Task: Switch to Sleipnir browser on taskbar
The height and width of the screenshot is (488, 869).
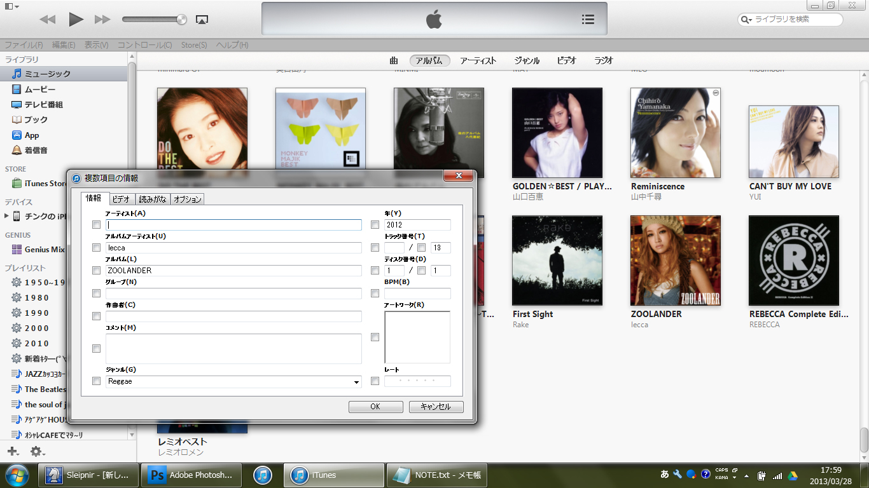Action: point(89,475)
